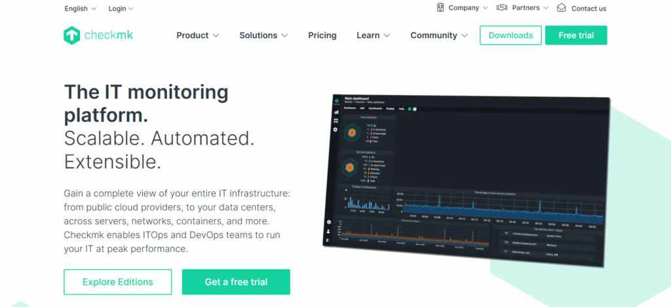Go to the Pricing page
671x307 pixels.
(x=322, y=35)
